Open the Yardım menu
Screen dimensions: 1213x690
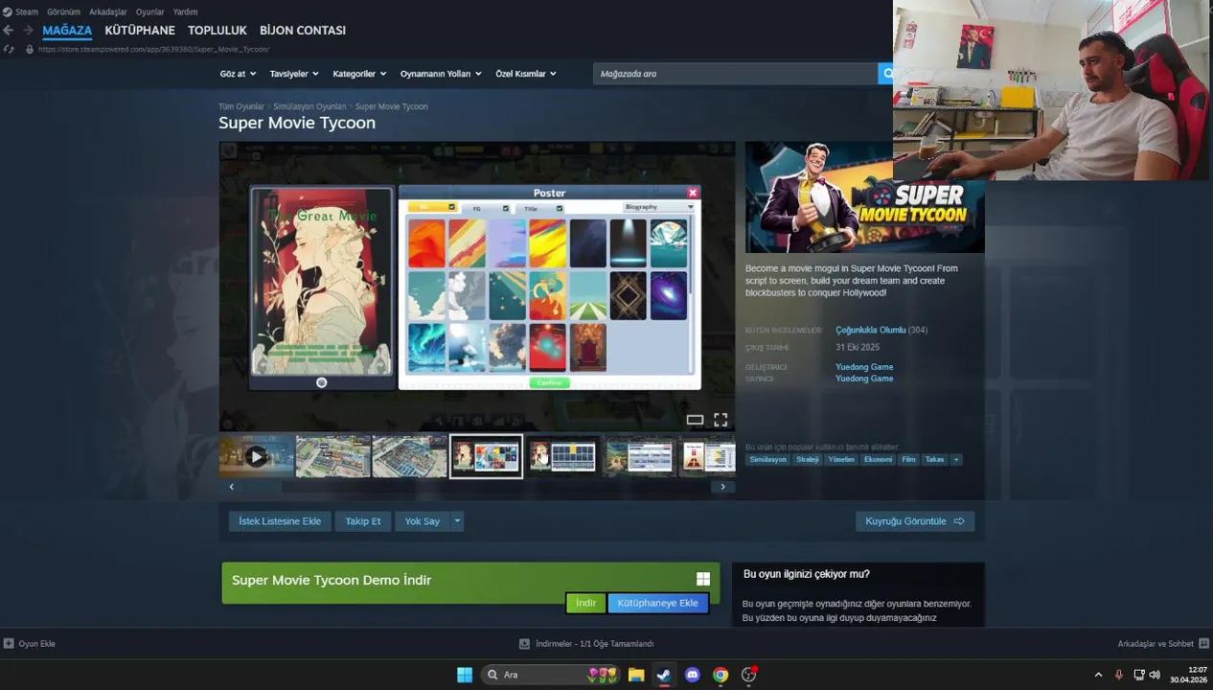tap(185, 11)
